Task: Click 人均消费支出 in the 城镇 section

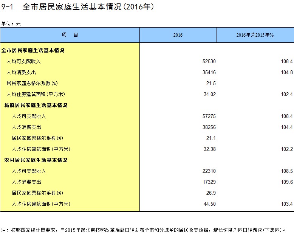Action: tap(26, 127)
